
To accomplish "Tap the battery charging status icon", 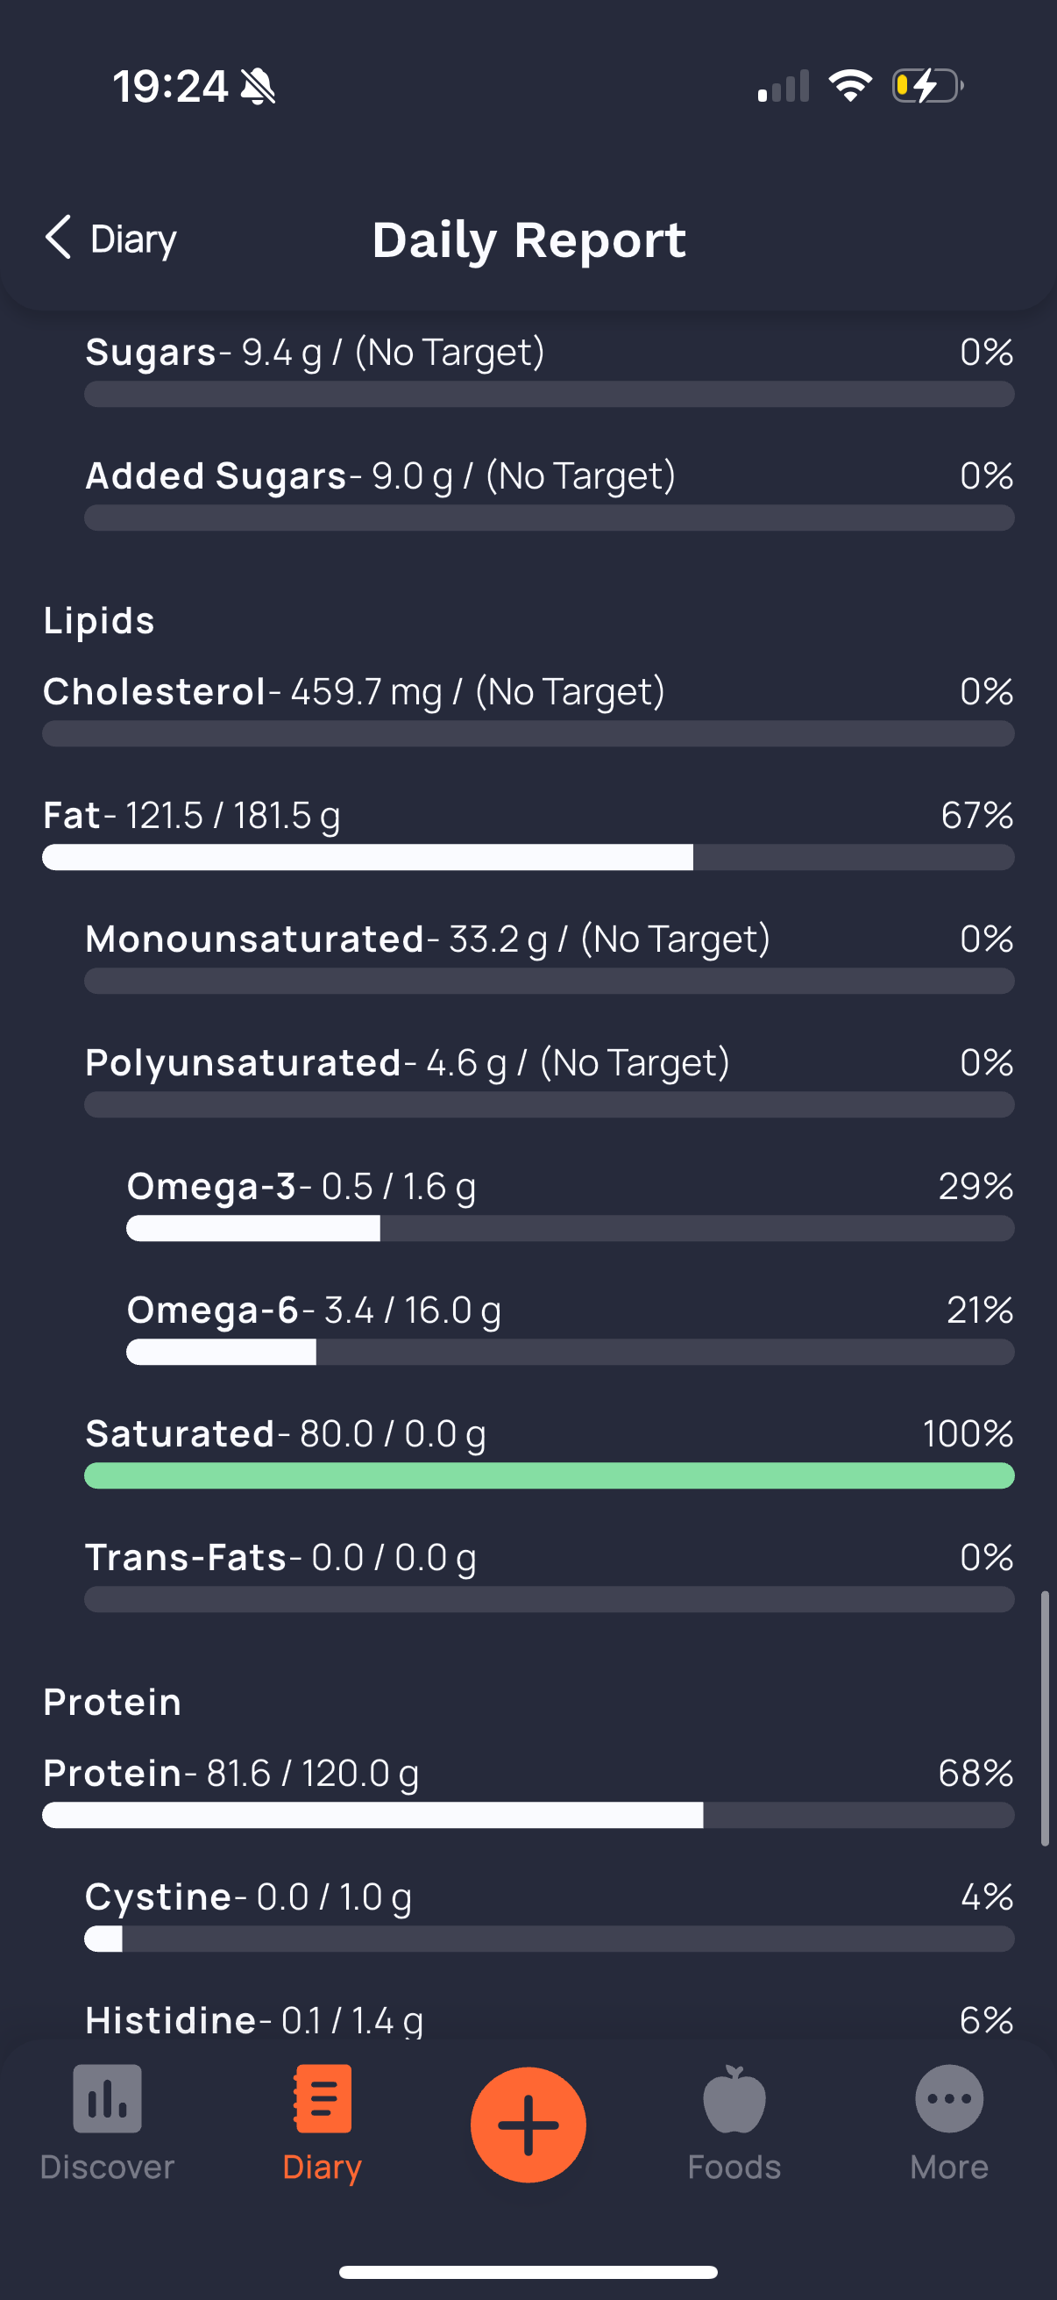I will coord(927,86).
